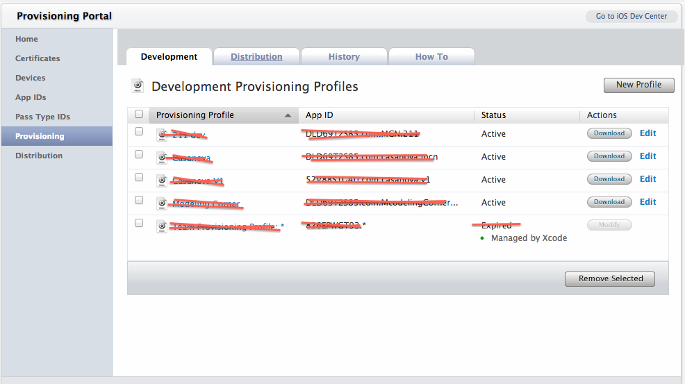
Task: Switch to the Distribution tab
Action: pos(256,57)
